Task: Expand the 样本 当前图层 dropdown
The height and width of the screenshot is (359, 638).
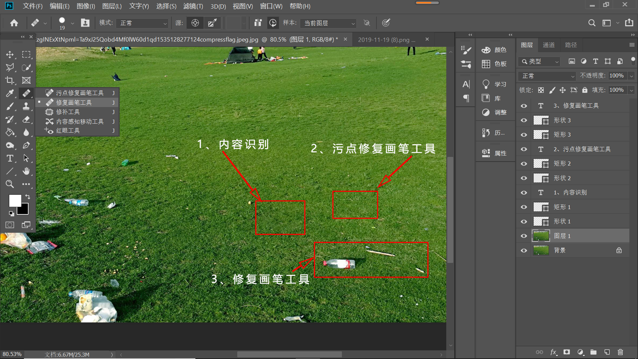Action: [328, 23]
